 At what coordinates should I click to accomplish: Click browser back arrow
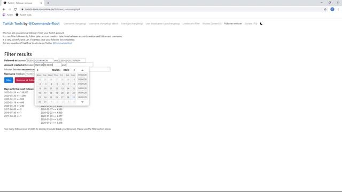pos(4,10)
